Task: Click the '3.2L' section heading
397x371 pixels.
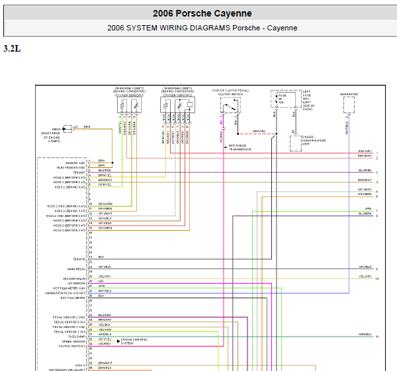Action: pyautogui.click(x=12, y=48)
